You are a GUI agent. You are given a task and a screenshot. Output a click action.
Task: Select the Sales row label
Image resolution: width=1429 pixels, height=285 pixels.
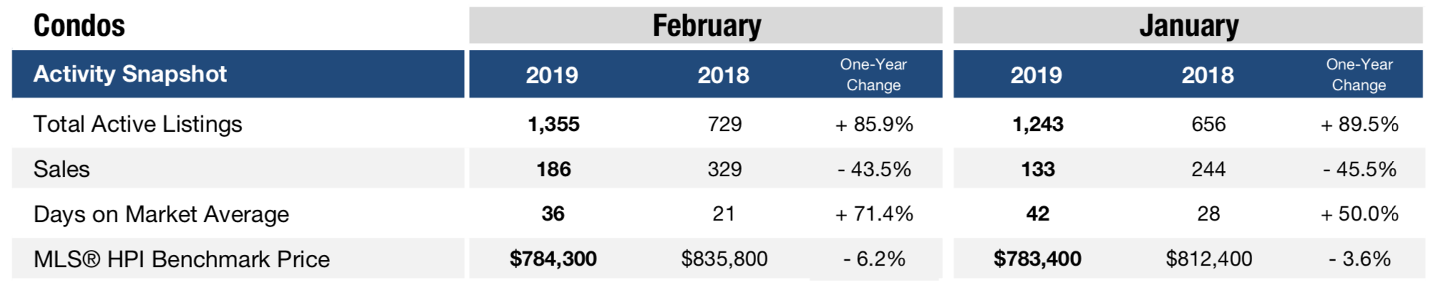pyautogui.click(x=62, y=169)
